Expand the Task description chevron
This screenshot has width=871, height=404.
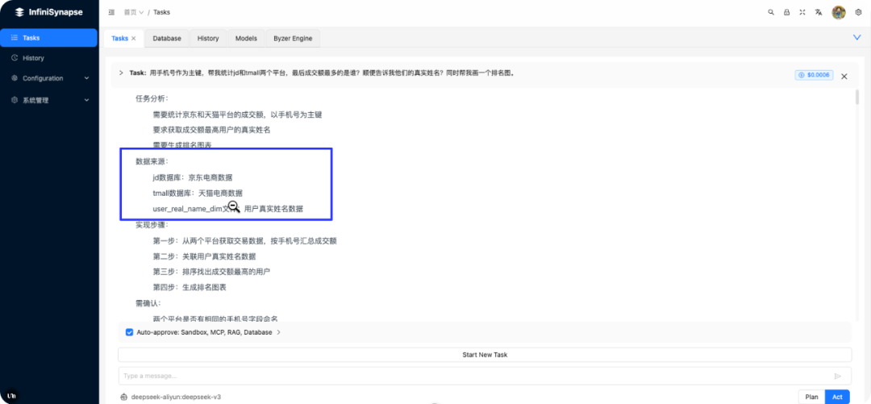[x=121, y=73]
